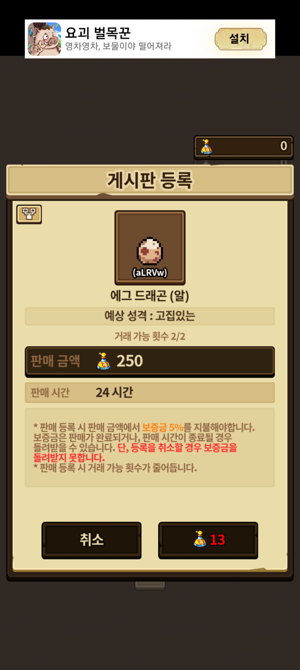The height and width of the screenshot is (670, 300).
Task: Confirm registration paying 13 deposit
Action: point(208,540)
